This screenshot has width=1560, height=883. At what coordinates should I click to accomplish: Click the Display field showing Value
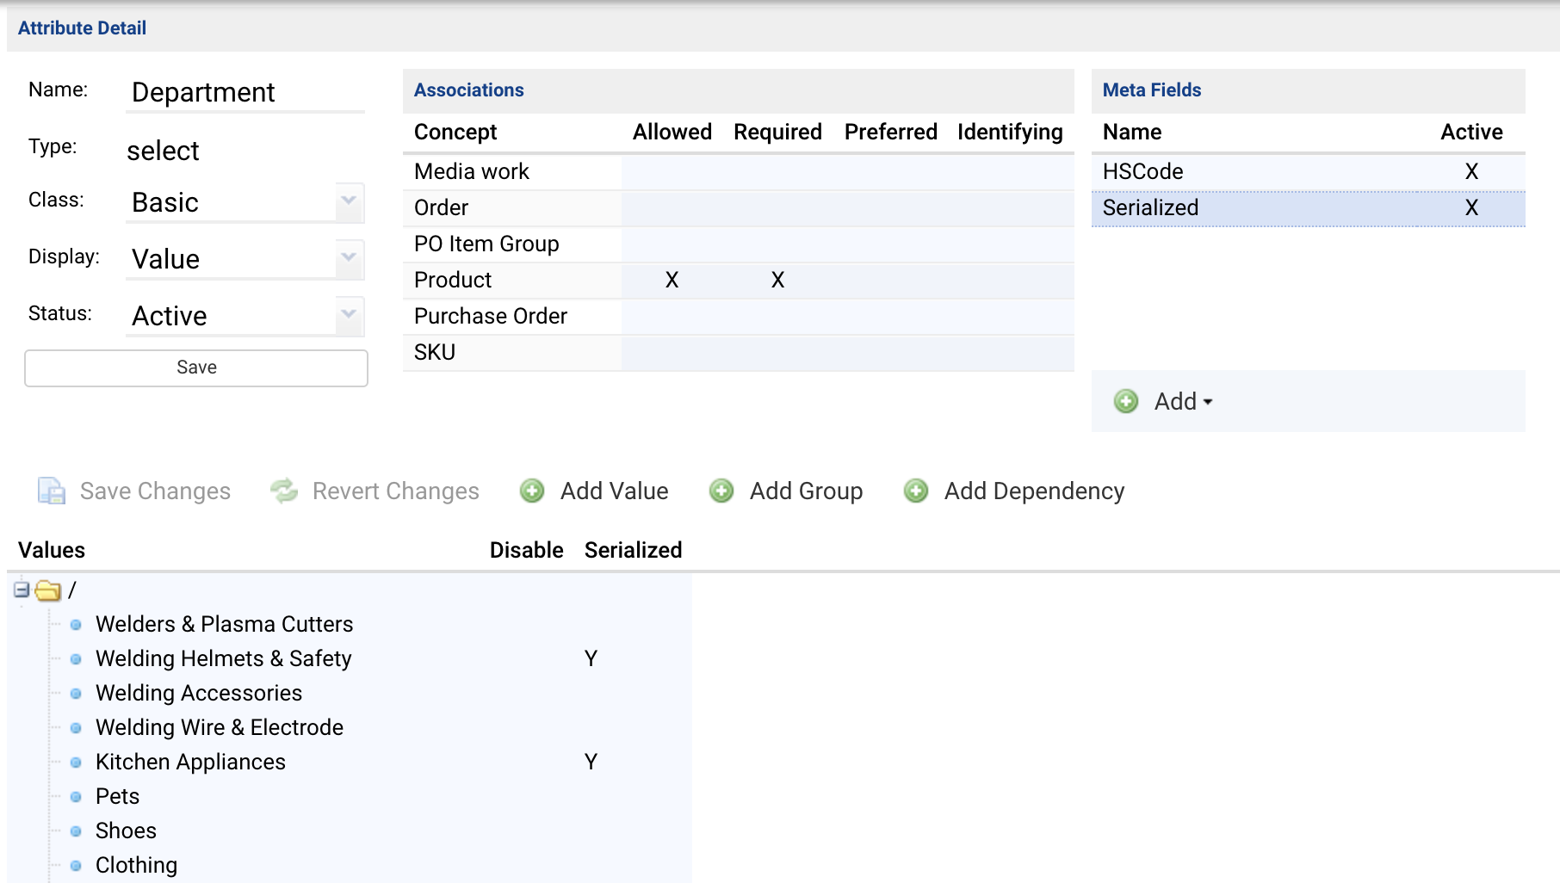click(245, 259)
